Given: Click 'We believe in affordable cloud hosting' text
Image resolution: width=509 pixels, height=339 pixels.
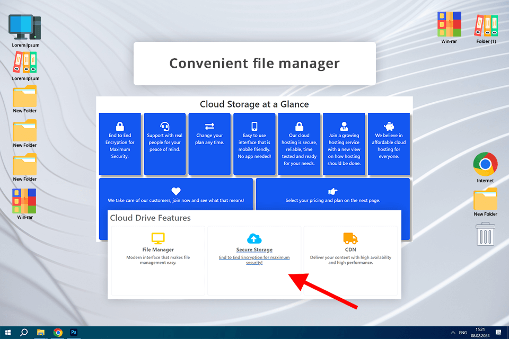Looking at the screenshot, I should [389, 146].
